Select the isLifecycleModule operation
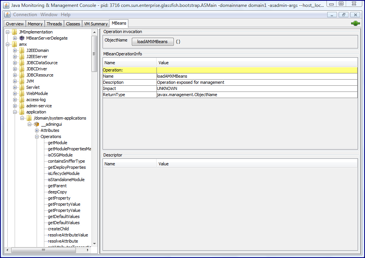 64,173
